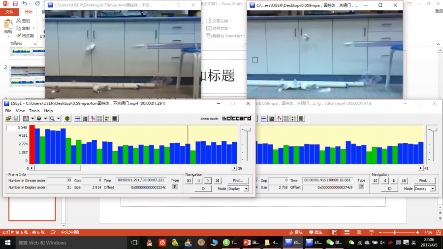Click the colored squares icon in right ESEyE toolbar
The image size is (443, 249).
pyautogui.click(x=294, y=119)
